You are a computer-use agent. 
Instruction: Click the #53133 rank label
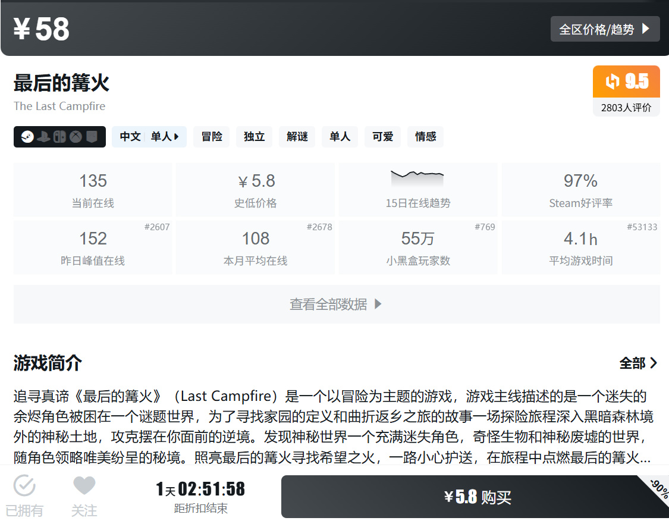(x=642, y=227)
